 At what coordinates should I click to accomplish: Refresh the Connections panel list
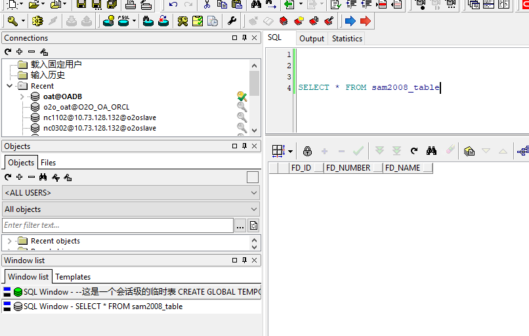click(8, 52)
